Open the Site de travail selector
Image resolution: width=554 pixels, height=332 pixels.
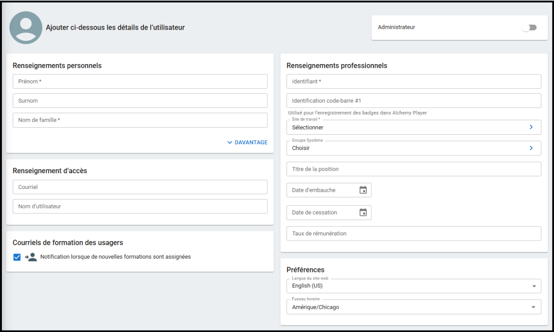[x=414, y=127]
